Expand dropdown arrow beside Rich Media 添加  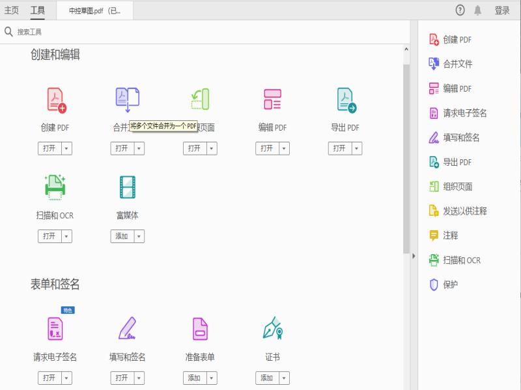pyautogui.click(x=139, y=236)
